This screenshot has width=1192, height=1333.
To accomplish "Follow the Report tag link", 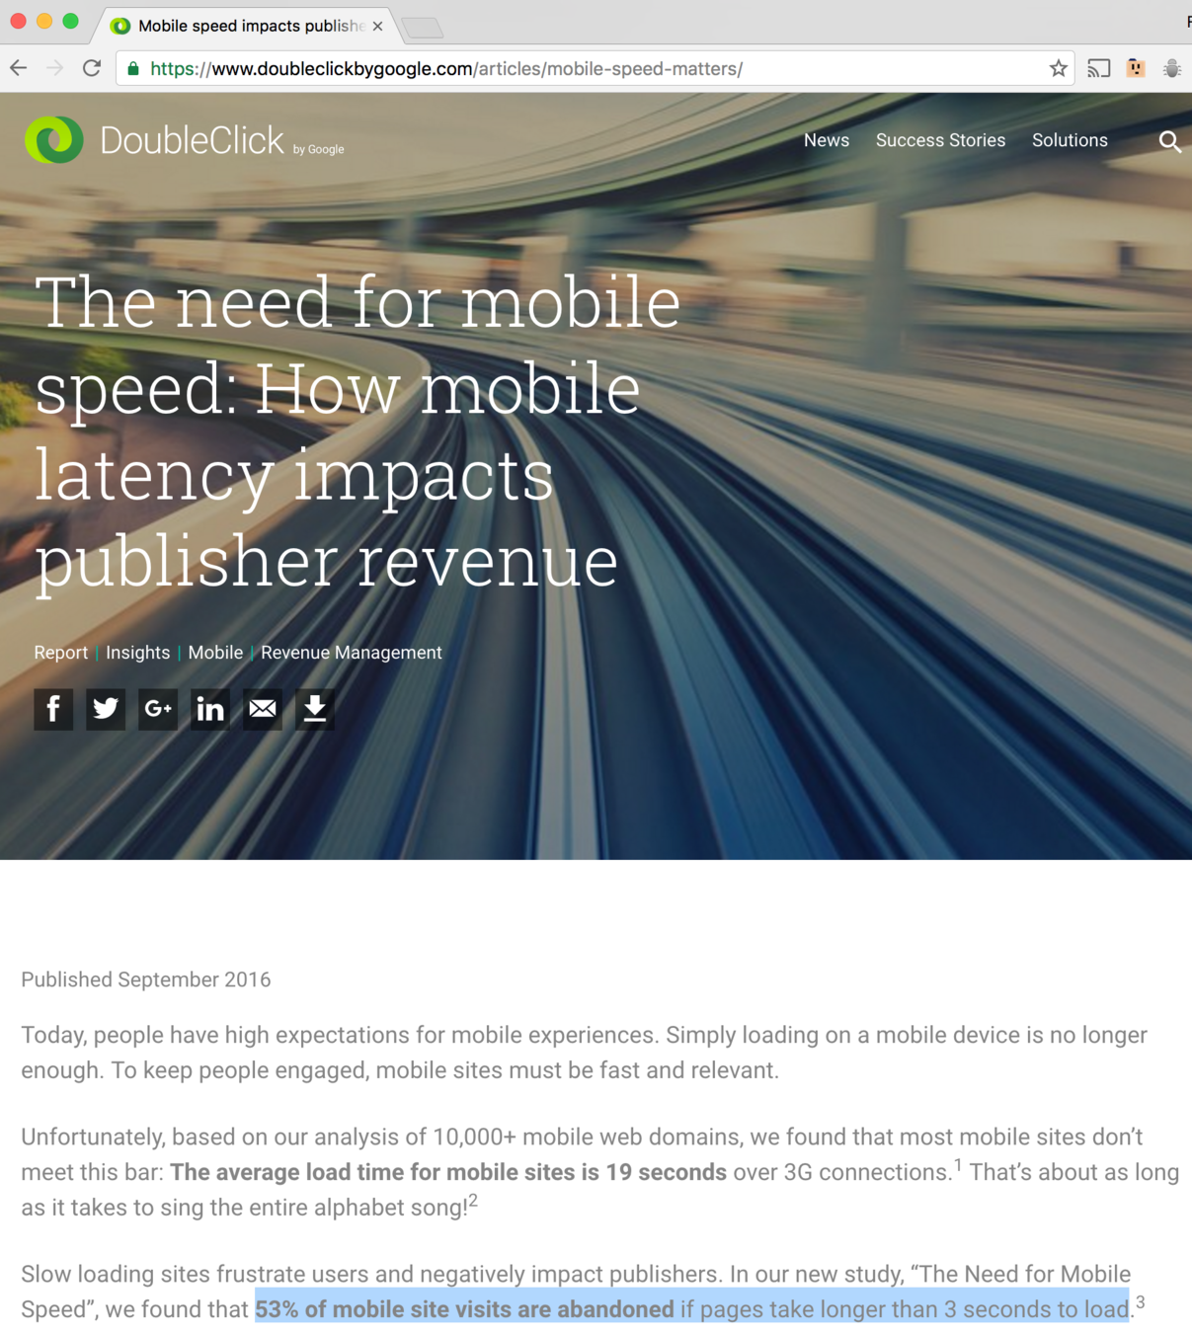I will (x=61, y=653).
